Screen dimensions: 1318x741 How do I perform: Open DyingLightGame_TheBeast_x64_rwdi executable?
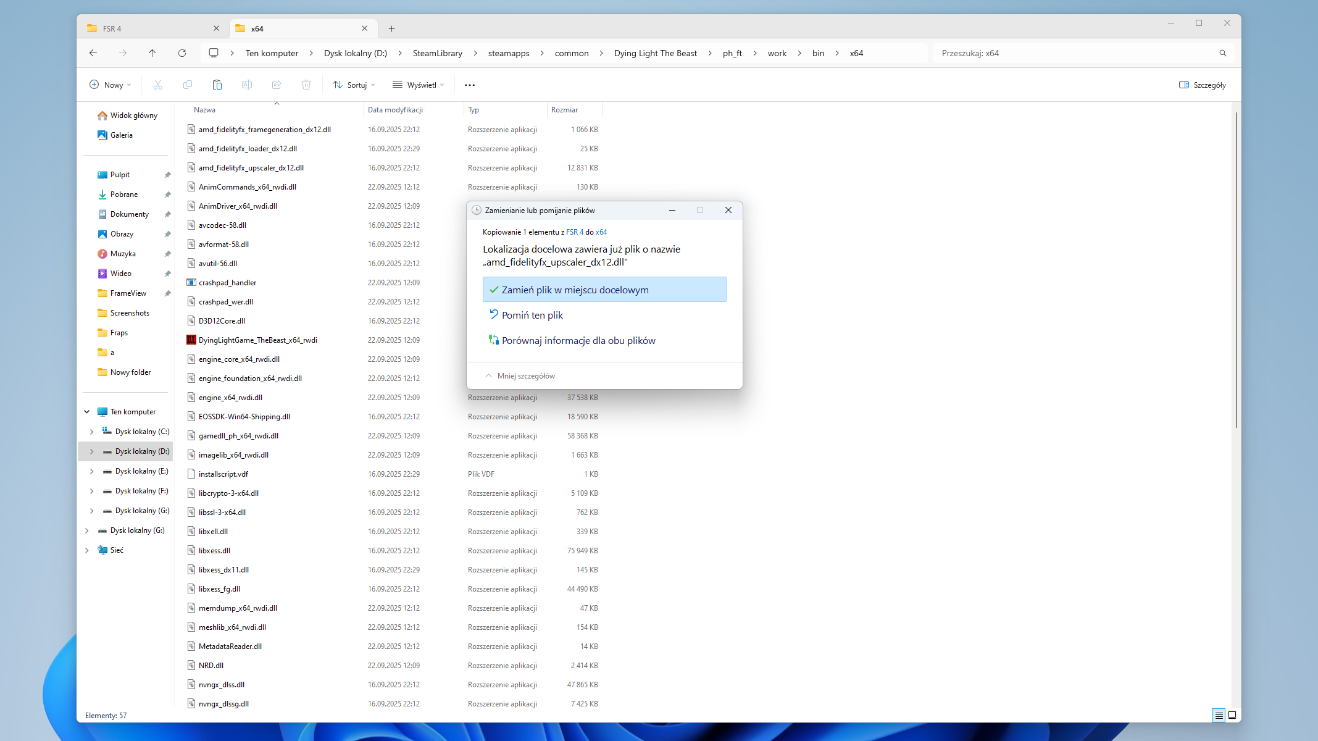coord(257,340)
